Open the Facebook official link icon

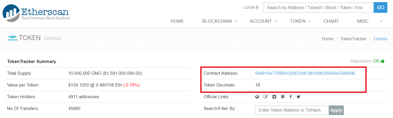(x=291, y=97)
